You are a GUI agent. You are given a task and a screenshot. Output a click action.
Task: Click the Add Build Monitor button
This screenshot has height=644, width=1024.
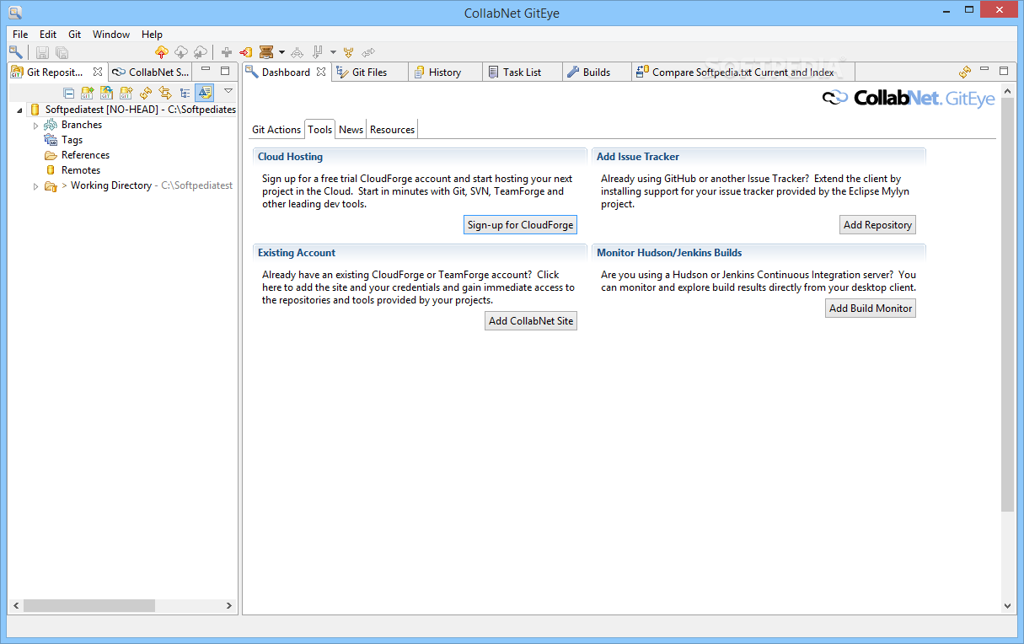coord(871,308)
